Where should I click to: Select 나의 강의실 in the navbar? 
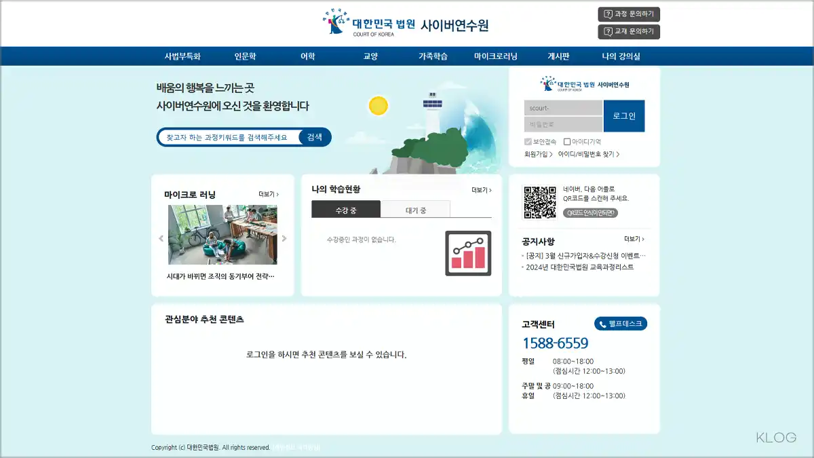point(619,57)
